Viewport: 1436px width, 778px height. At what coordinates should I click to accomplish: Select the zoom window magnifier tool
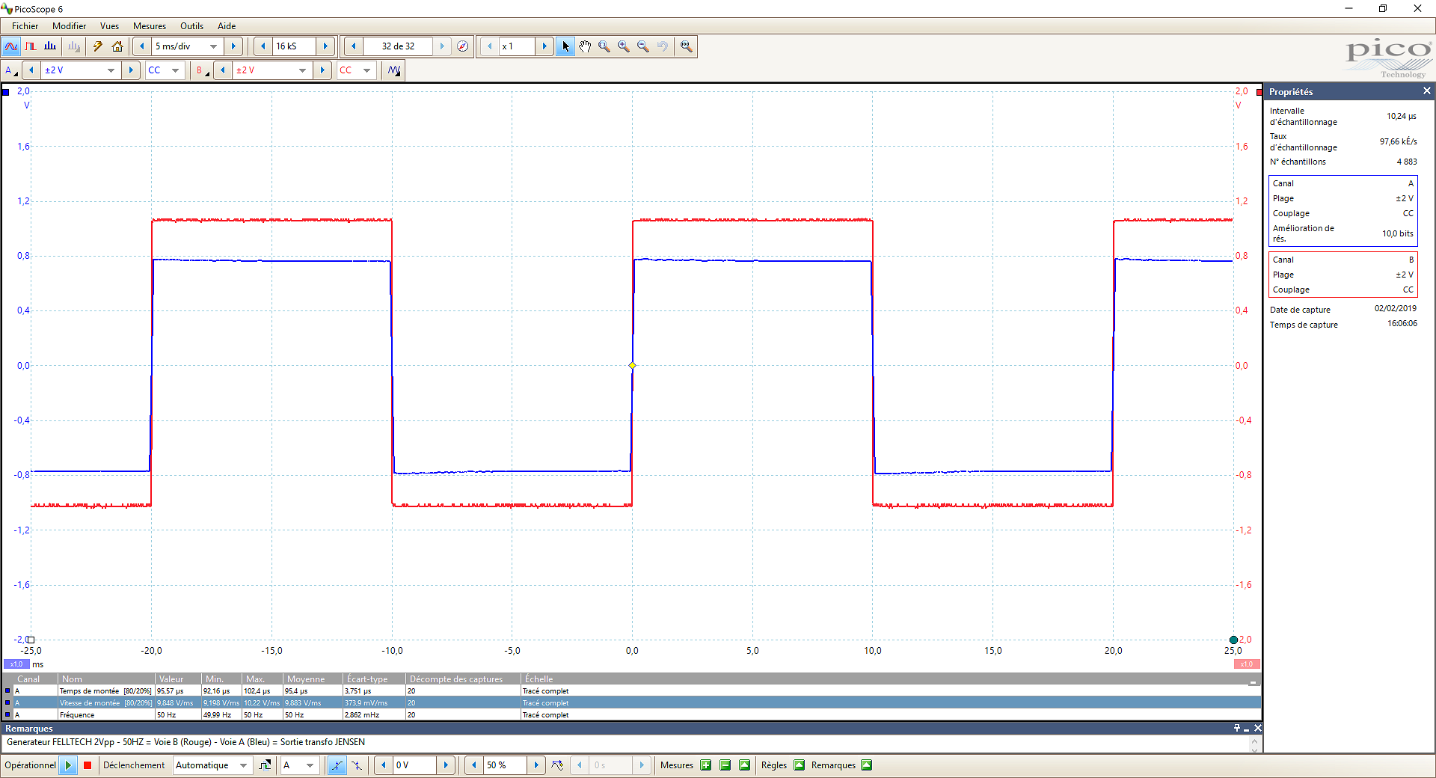pyautogui.click(x=604, y=46)
